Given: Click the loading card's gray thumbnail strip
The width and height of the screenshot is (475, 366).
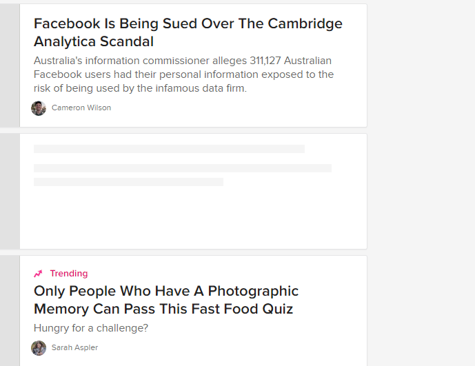Looking at the screenshot, I should coord(10,191).
